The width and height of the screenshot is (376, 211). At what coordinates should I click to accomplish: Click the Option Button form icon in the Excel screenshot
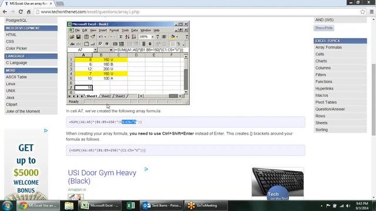(x=107, y=44)
